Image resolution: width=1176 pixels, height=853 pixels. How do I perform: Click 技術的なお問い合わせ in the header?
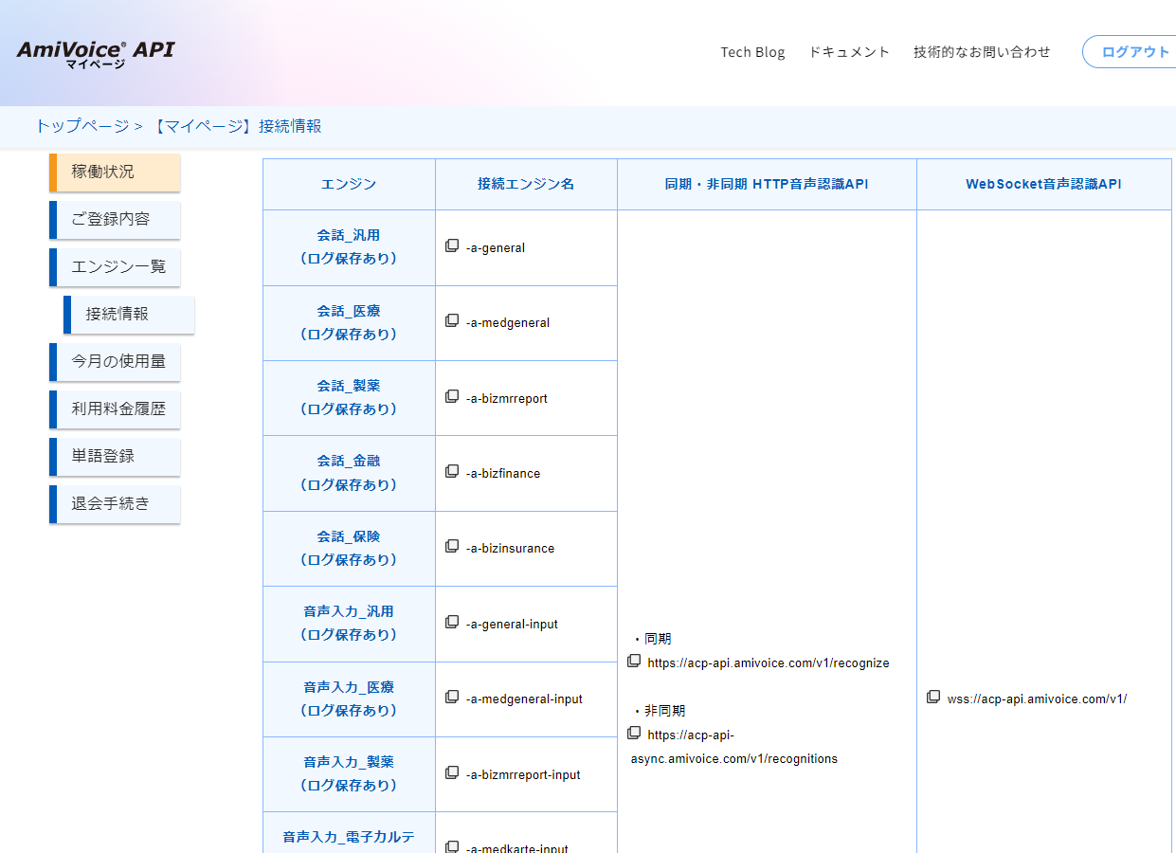click(982, 52)
